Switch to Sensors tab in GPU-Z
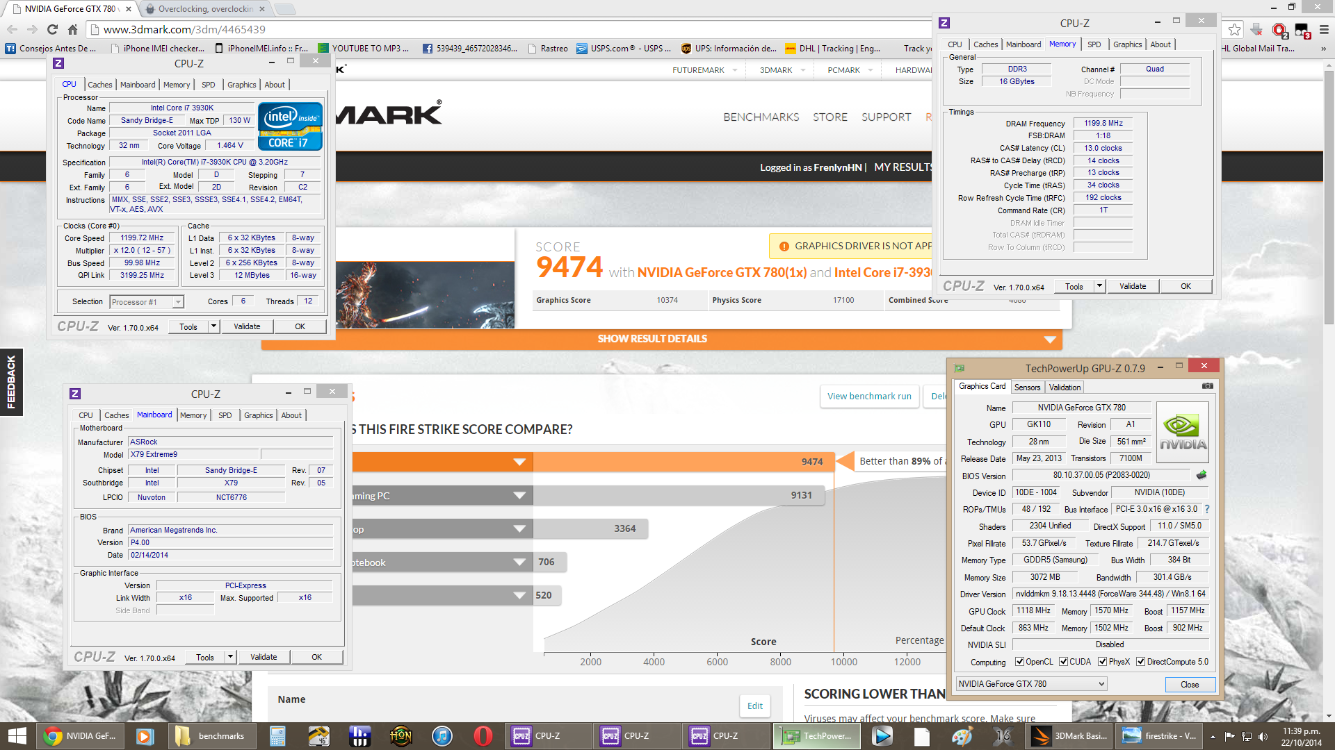This screenshot has height=750, width=1335. click(1027, 387)
